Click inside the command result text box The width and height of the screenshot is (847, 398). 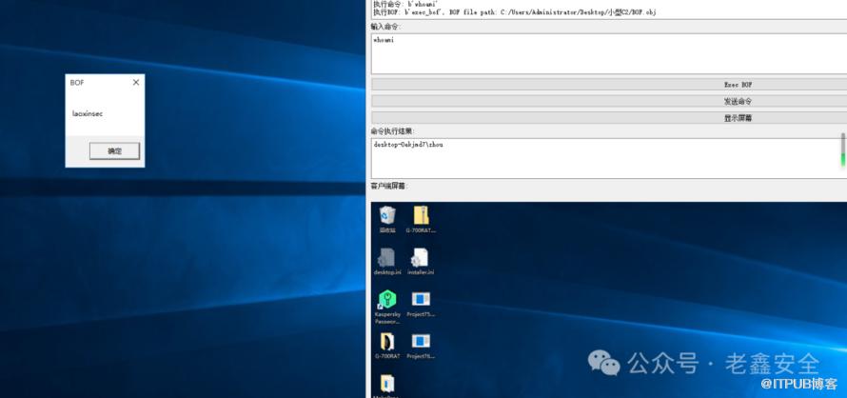tap(600, 158)
